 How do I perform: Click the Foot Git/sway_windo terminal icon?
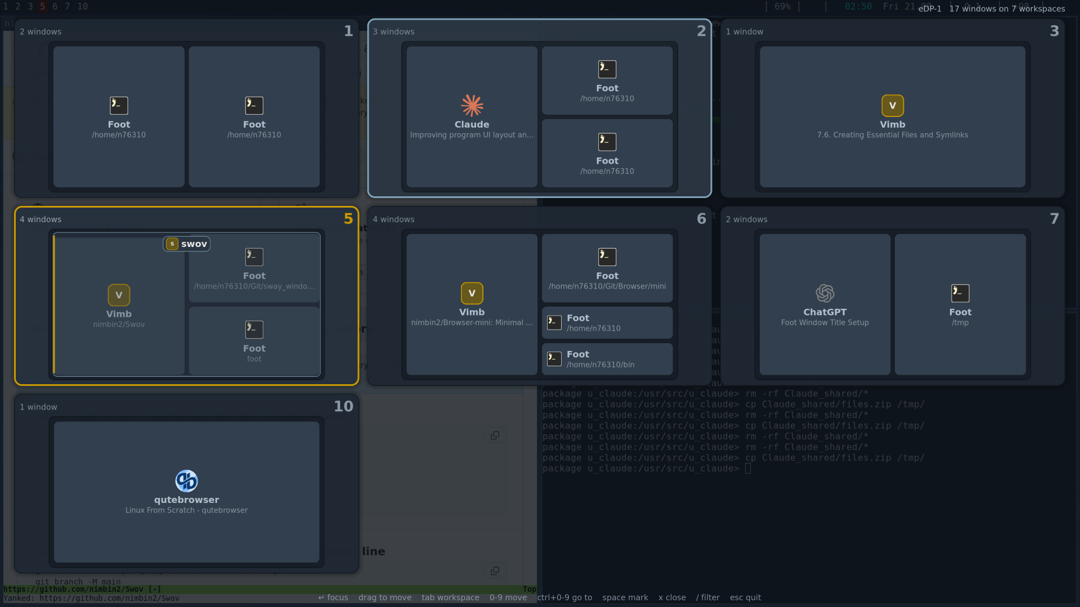tap(254, 257)
